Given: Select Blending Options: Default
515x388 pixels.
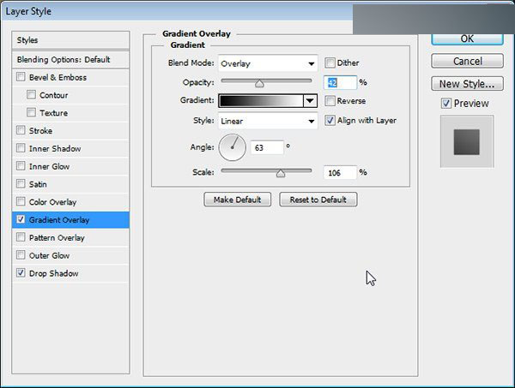Looking at the screenshot, I should (70, 60).
